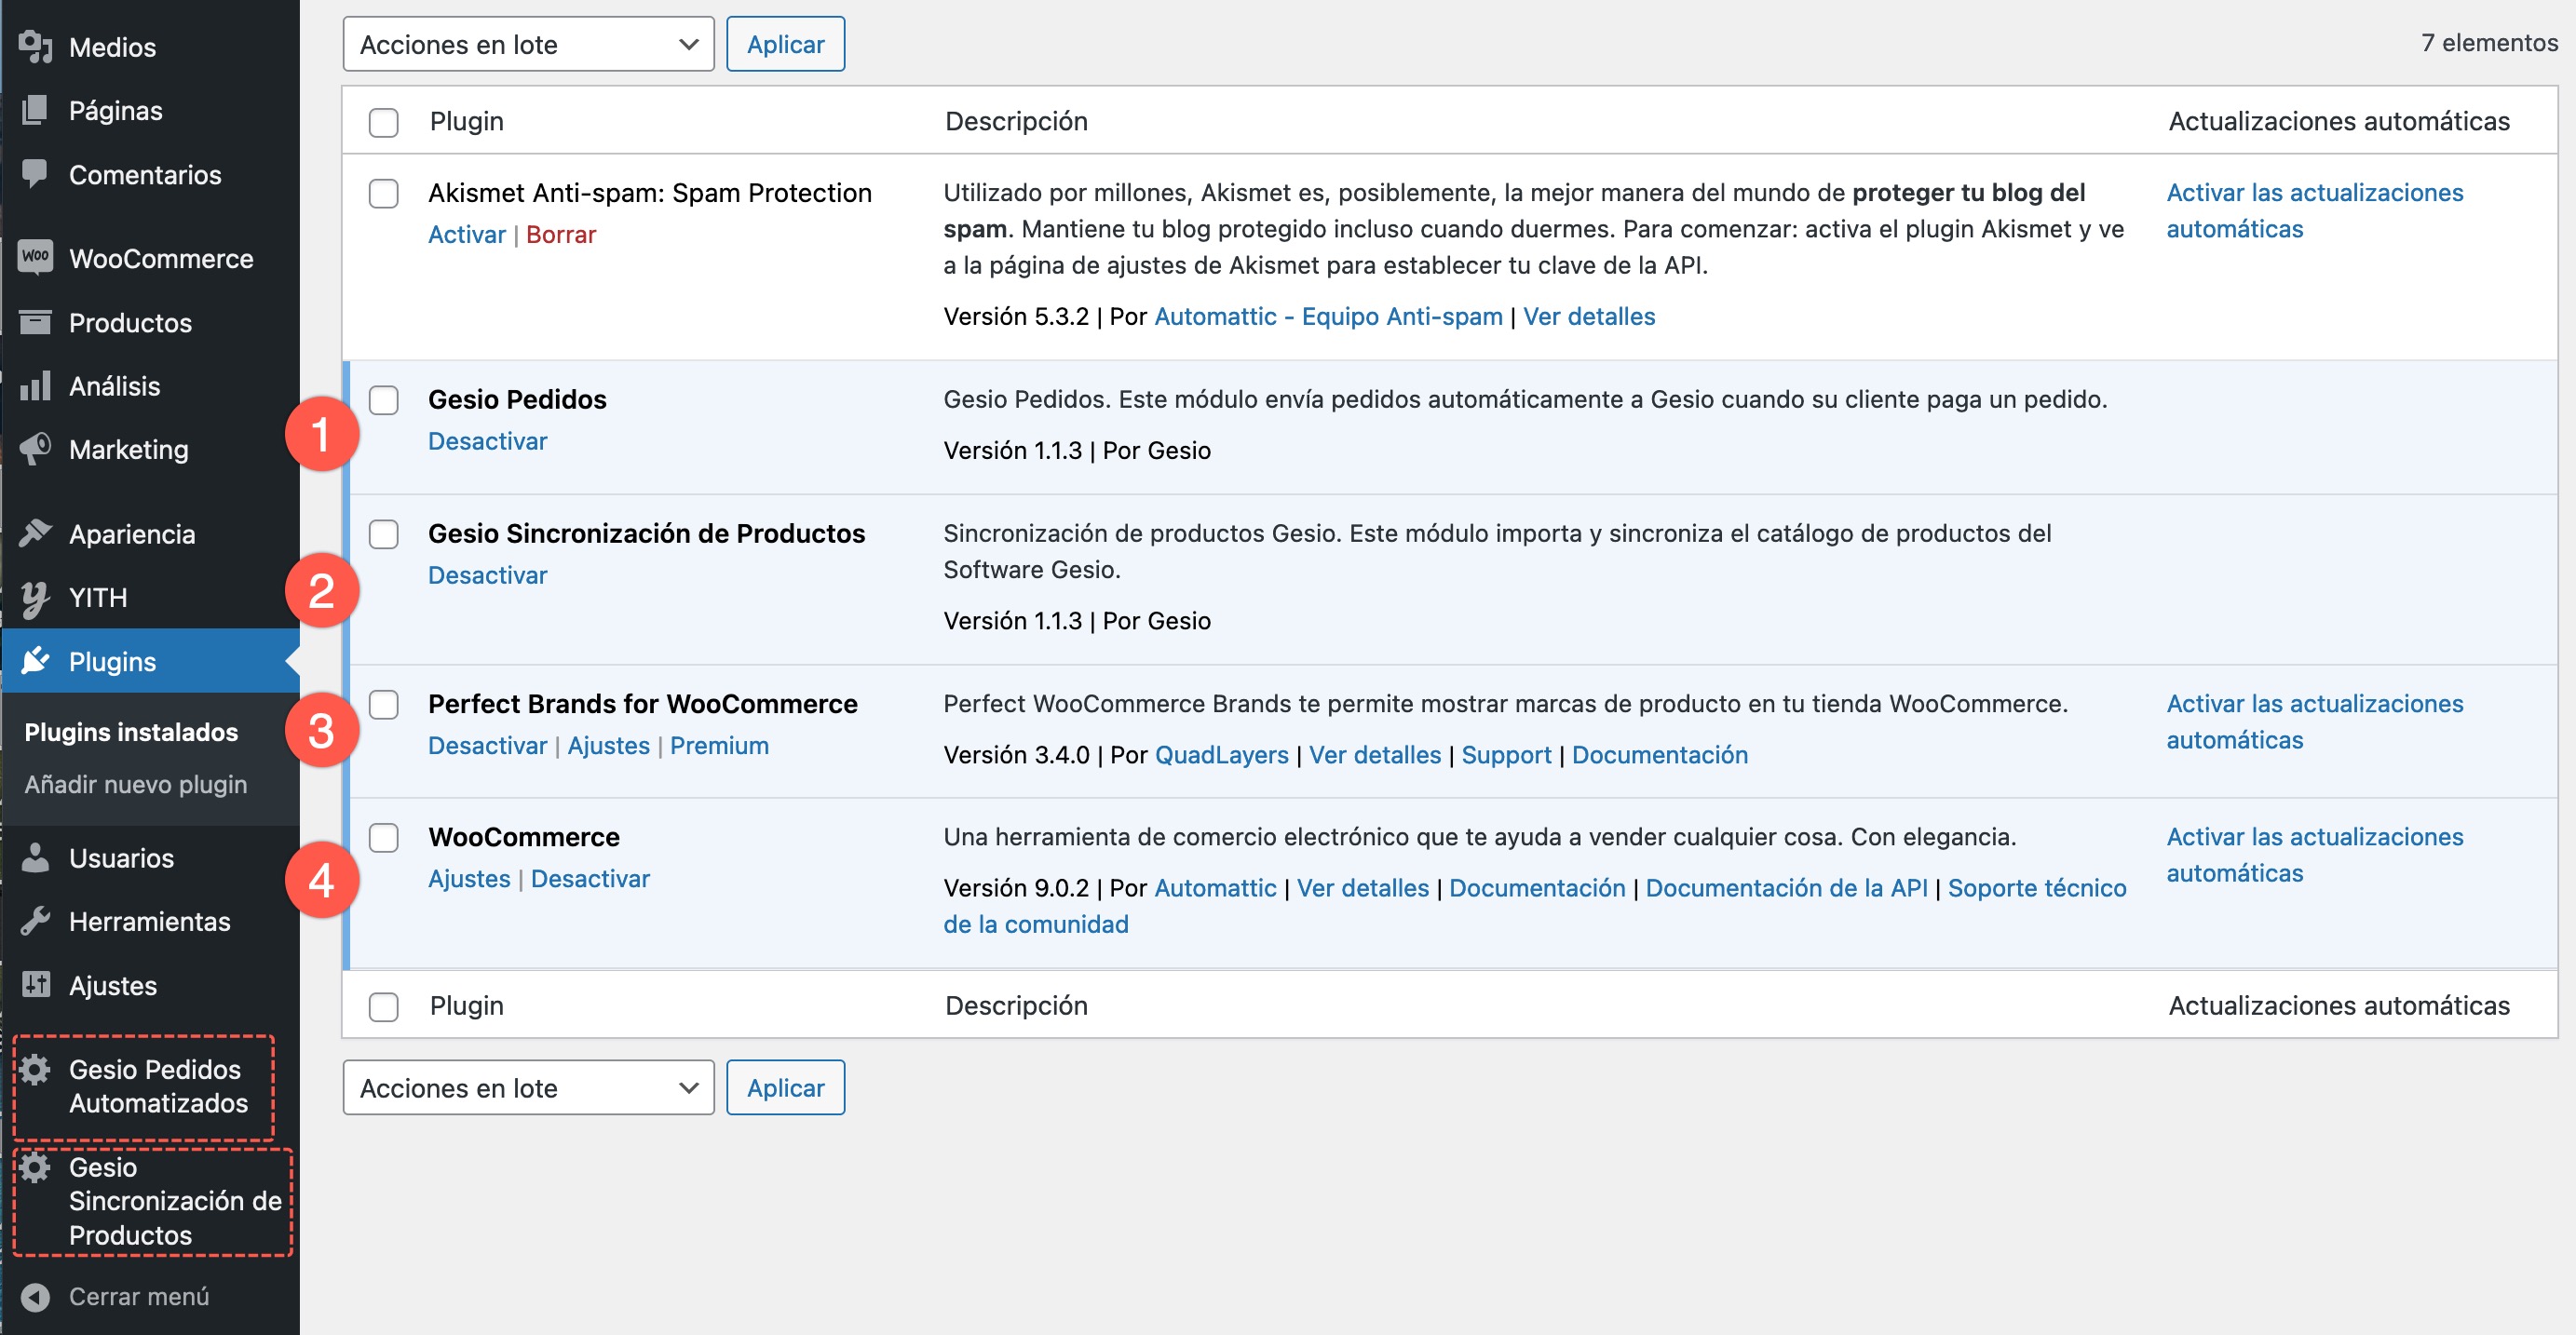2576x1335 pixels.
Task: Enable automatic updates for WooCommerce plugin
Action: (x=2314, y=854)
